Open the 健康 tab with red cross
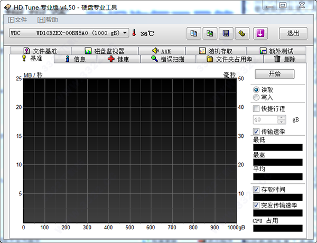This screenshot has height=243, width=317. [118, 59]
